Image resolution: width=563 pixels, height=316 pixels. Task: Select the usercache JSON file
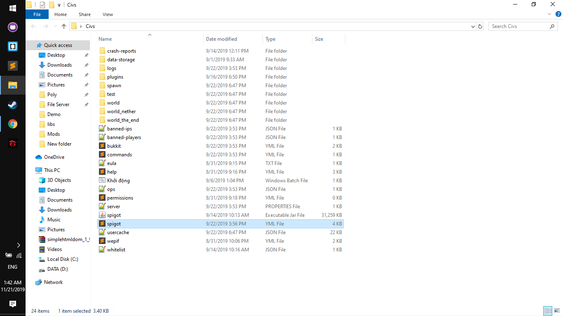click(x=221, y=232)
